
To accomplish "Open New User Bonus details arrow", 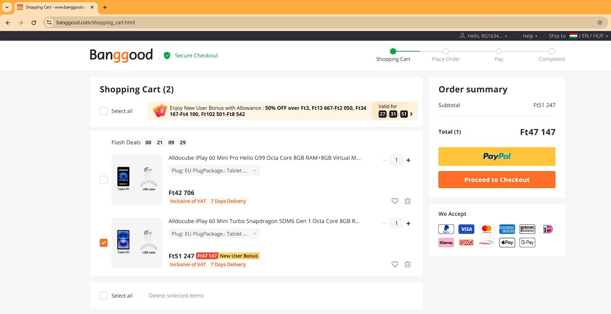I will pyautogui.click(x=411, y=114).
